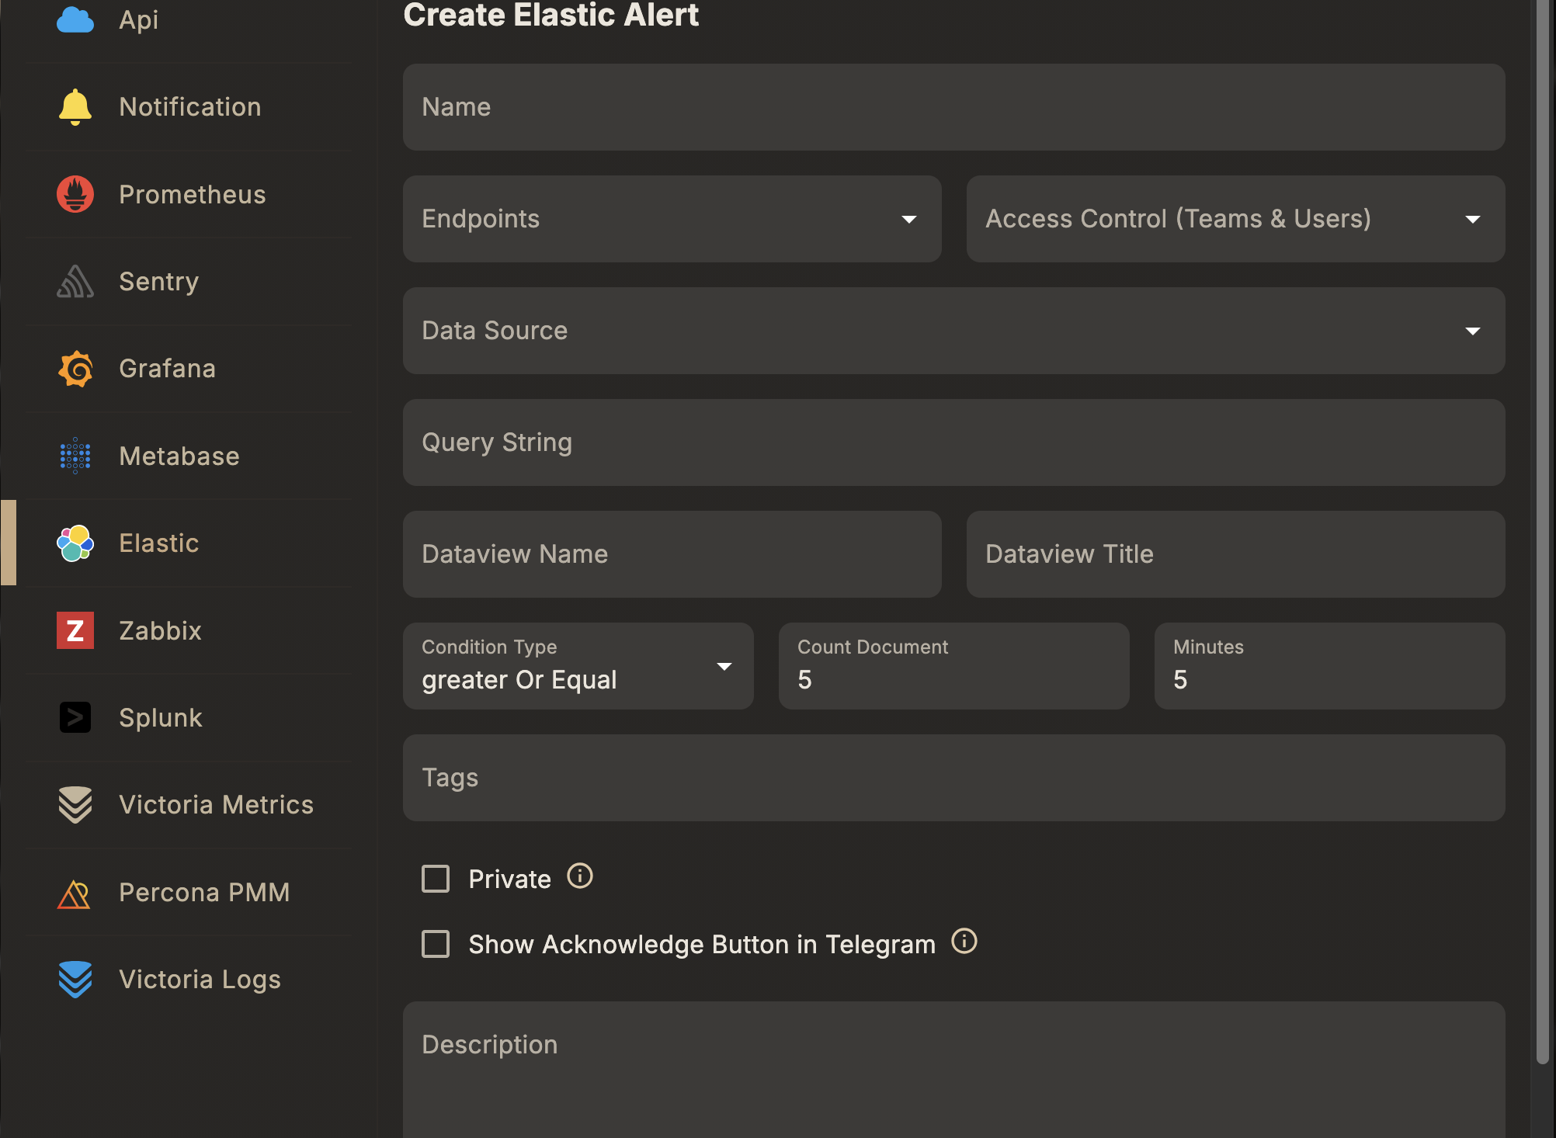Click the Name input field
The height and width of the screenshot is (1138, 1556).
pos(954,107)
